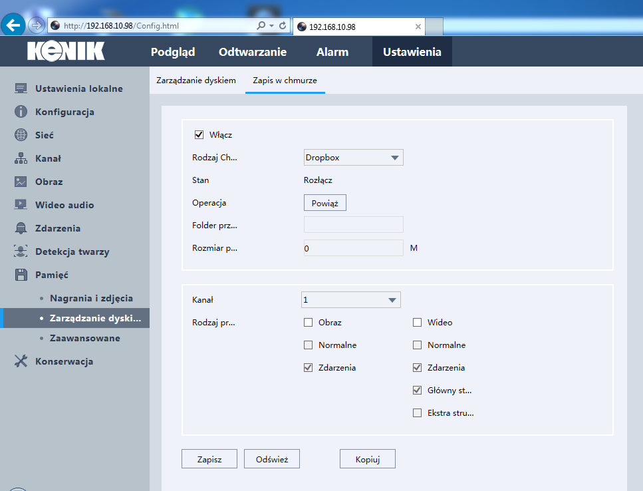Select the Wideo audio sidebar icon
Screen dimensions: 643x491
pyautogui.click(x=21, y=204)
